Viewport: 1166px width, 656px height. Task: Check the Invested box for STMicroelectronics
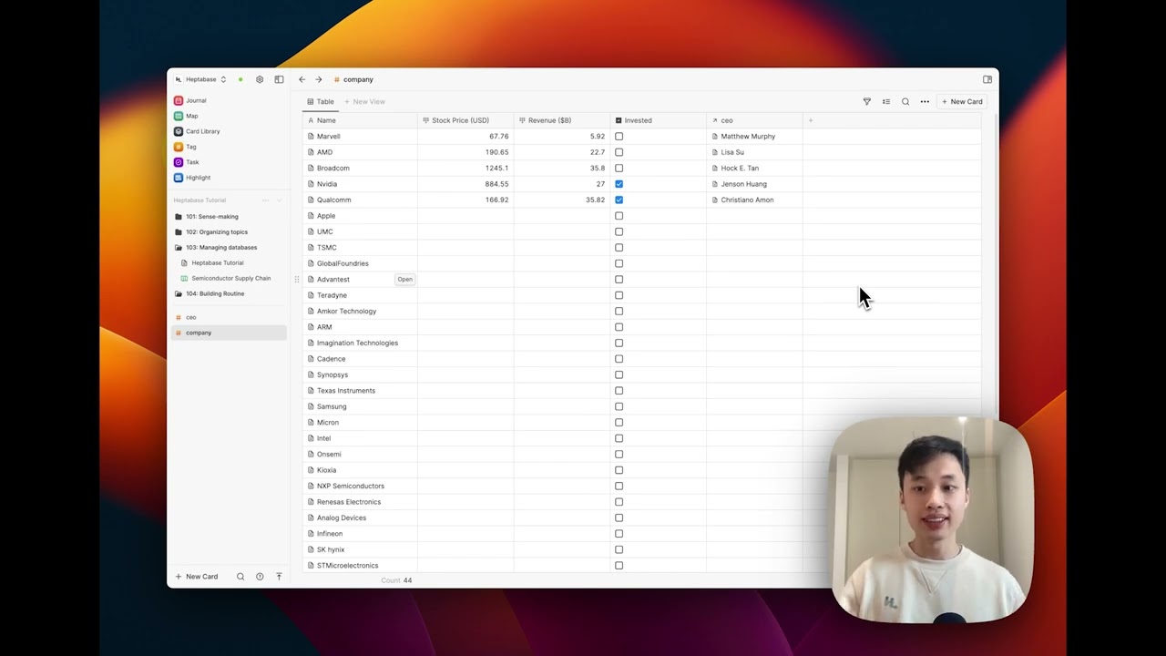[x=619, y=566]
